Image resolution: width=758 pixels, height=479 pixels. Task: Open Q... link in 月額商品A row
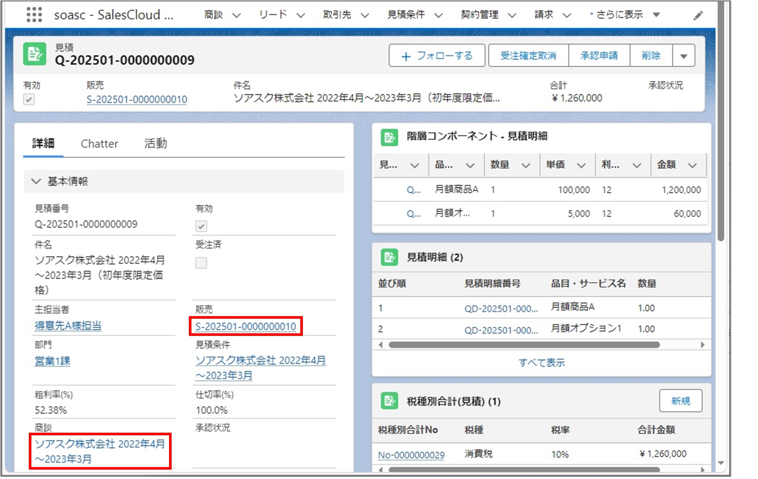point(414,190)
